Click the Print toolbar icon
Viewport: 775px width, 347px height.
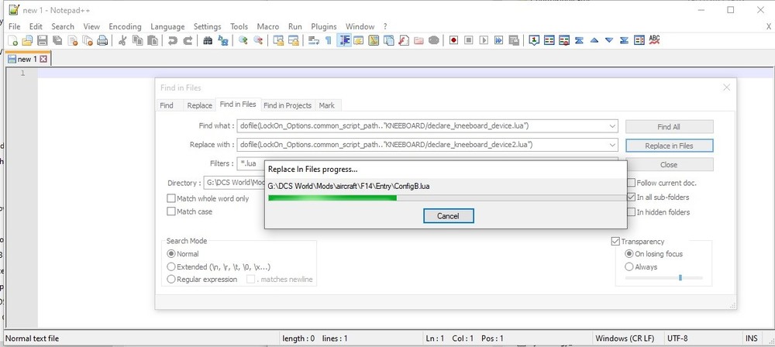[x=102, y=40]
